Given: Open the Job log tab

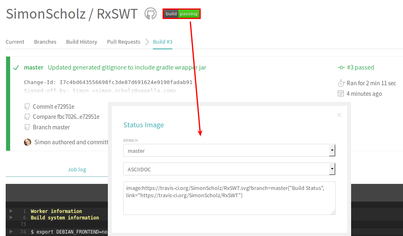Looking at the screenshot, I should (77, 169).
